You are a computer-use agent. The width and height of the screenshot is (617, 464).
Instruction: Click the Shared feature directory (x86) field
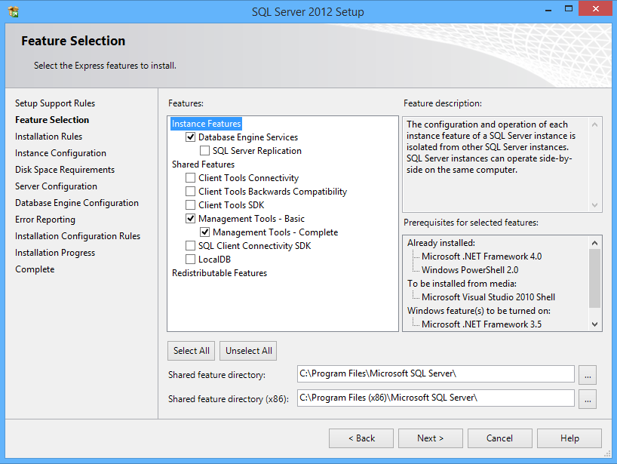coord(436,398)
